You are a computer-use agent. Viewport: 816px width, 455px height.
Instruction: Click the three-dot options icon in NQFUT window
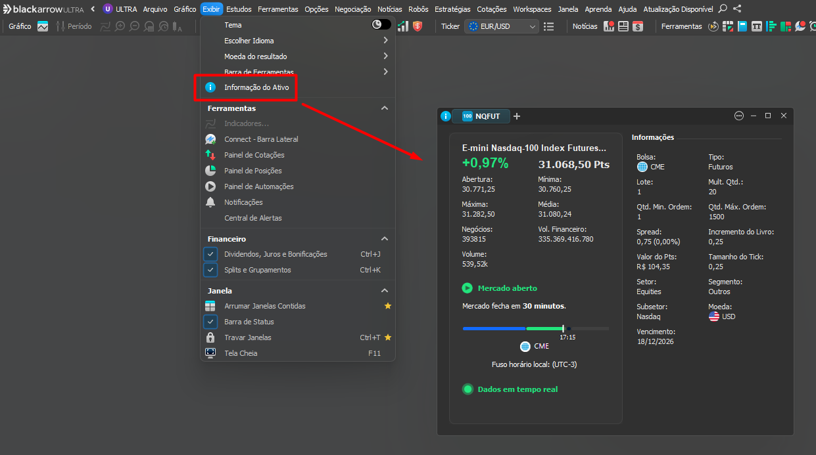[x=739, y=116]
